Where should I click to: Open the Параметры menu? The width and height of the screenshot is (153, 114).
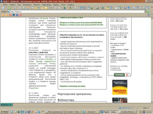point(47,5)
